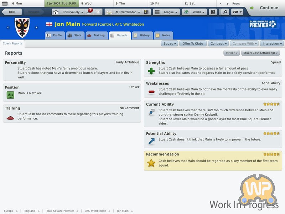Go to previous player arrow by club crest

tap(8, 27)
